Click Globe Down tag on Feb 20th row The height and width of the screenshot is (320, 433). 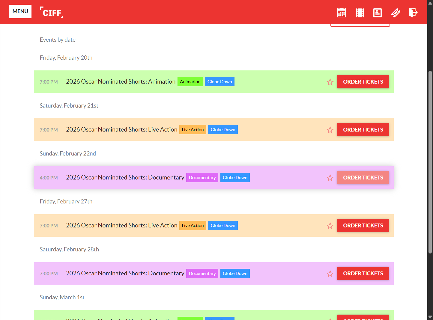(219, 81)
